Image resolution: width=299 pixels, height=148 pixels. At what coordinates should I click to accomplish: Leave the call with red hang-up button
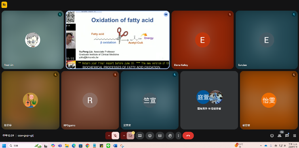click(188, 136)
